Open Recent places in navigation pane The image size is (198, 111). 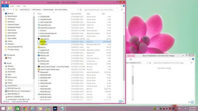(12, 16)
